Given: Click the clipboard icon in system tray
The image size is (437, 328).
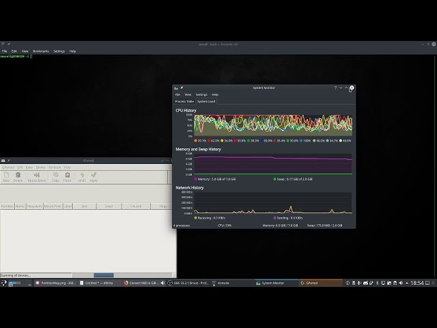Looking at the screenshot, I should [x=395, y=283].
